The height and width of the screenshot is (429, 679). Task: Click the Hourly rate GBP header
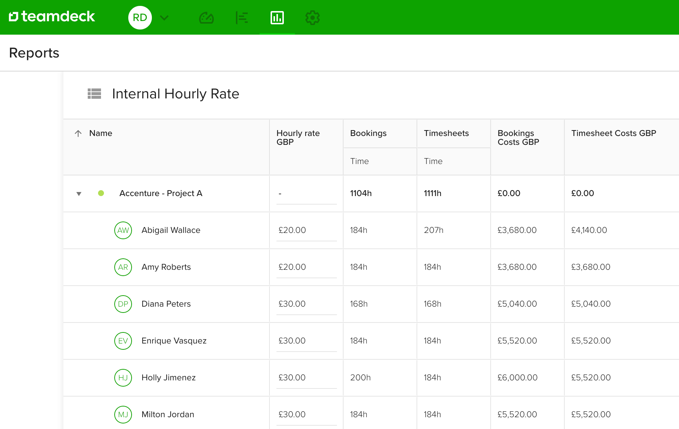point(298,137)
